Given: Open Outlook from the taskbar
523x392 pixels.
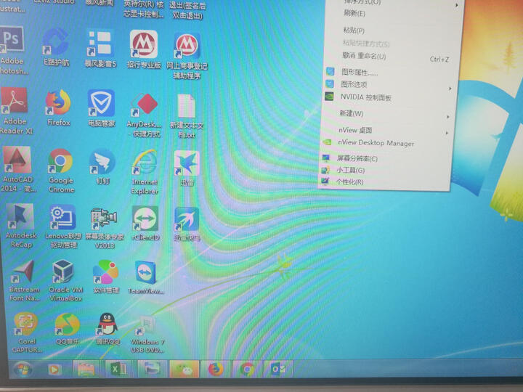Looking at the screenshot, I should coord(278,369).
